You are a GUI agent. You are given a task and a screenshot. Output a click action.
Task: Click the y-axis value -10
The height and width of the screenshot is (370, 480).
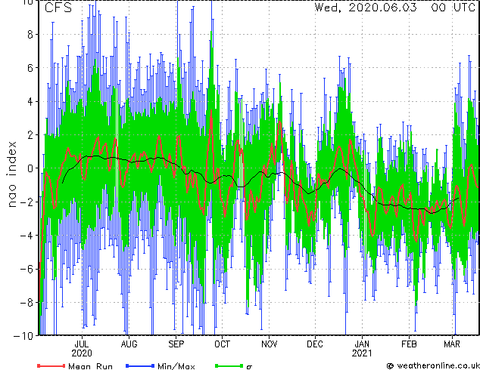pos(23,336)
